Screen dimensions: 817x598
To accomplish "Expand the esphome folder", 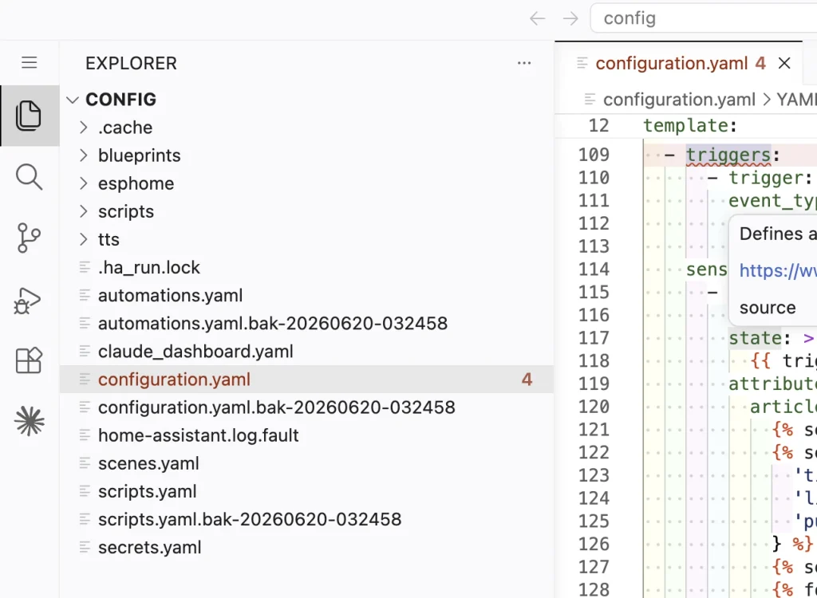I will pos(83,183).
